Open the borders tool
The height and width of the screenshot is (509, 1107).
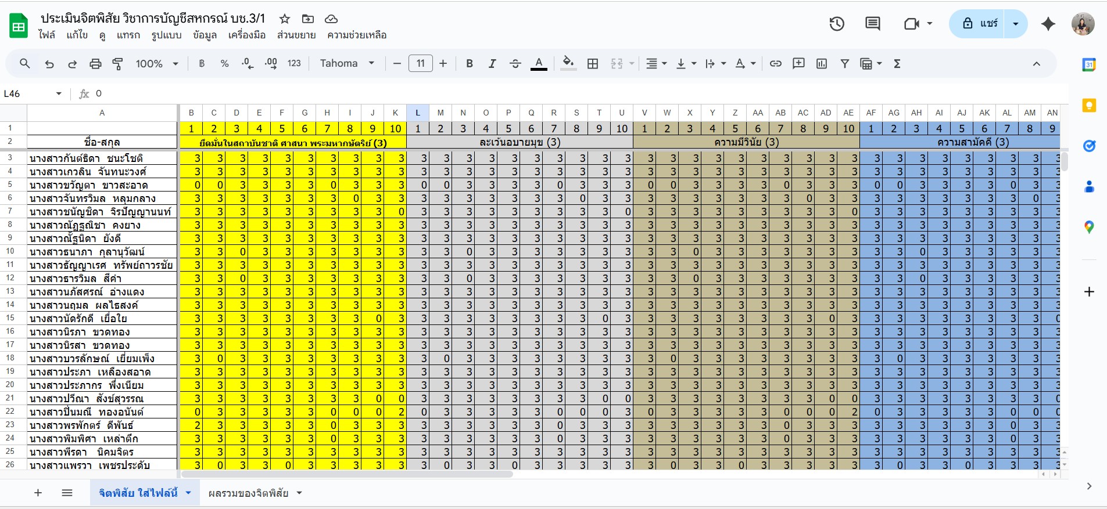[593, 64]
